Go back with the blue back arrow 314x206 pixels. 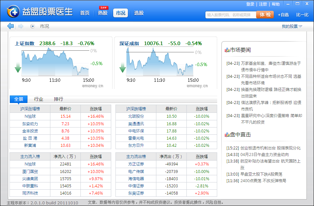tap(10, 26)
